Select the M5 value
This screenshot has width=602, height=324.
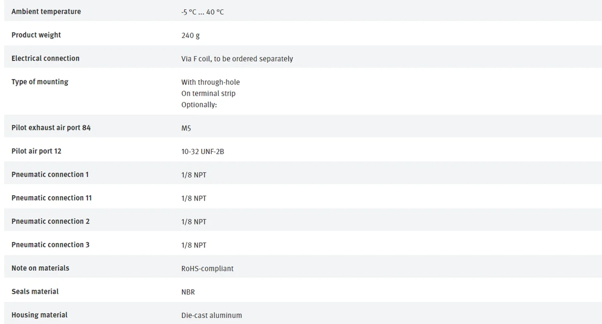tap(186, 128)
